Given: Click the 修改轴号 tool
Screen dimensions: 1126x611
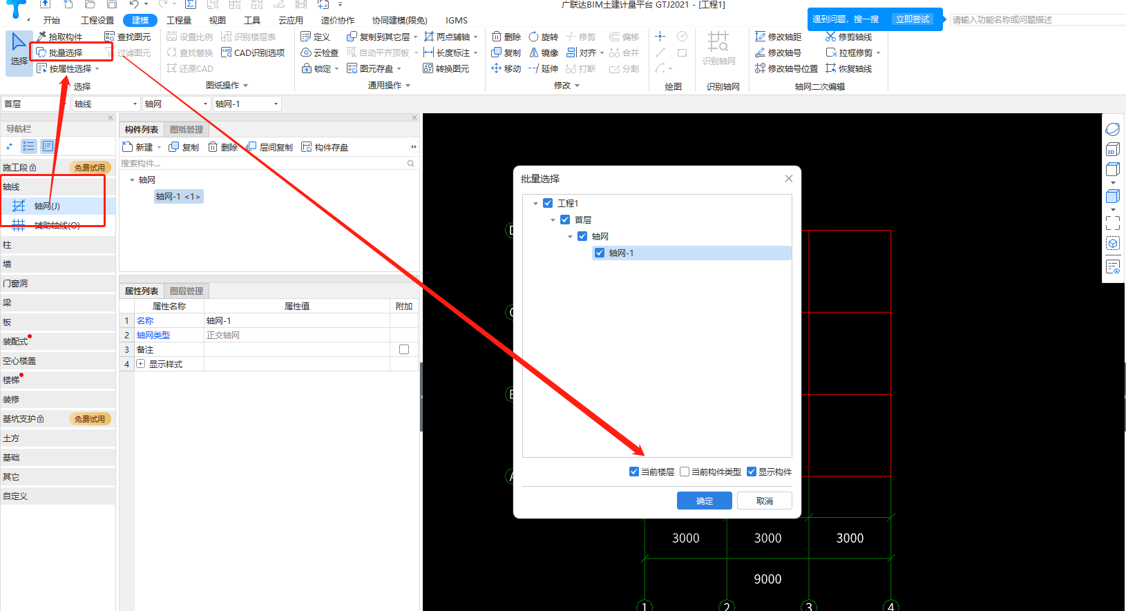Looking at the screenshot, I should pos(779,52).
